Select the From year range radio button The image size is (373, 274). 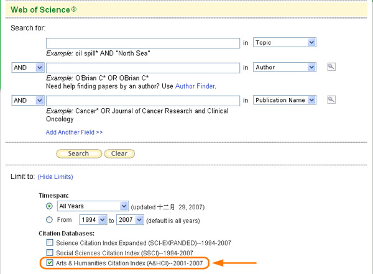[x=49, y=219]
